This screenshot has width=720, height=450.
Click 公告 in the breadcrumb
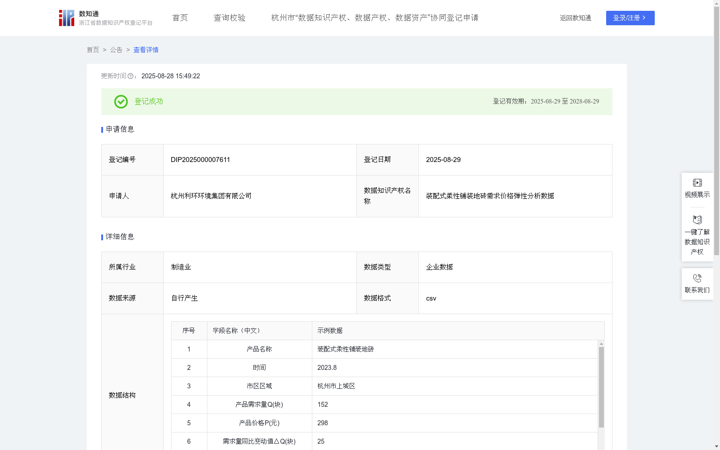[x=116, y=50]
